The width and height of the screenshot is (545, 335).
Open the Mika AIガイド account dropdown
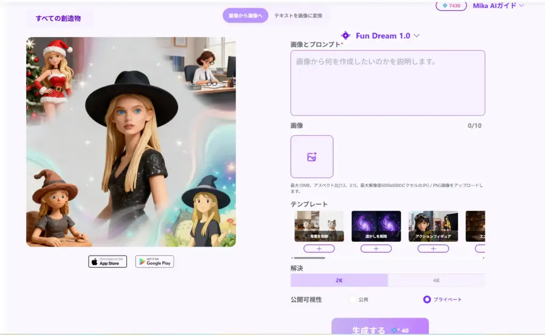498,5
